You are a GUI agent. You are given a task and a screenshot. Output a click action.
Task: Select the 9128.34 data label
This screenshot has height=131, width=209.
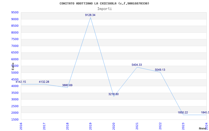90,15
